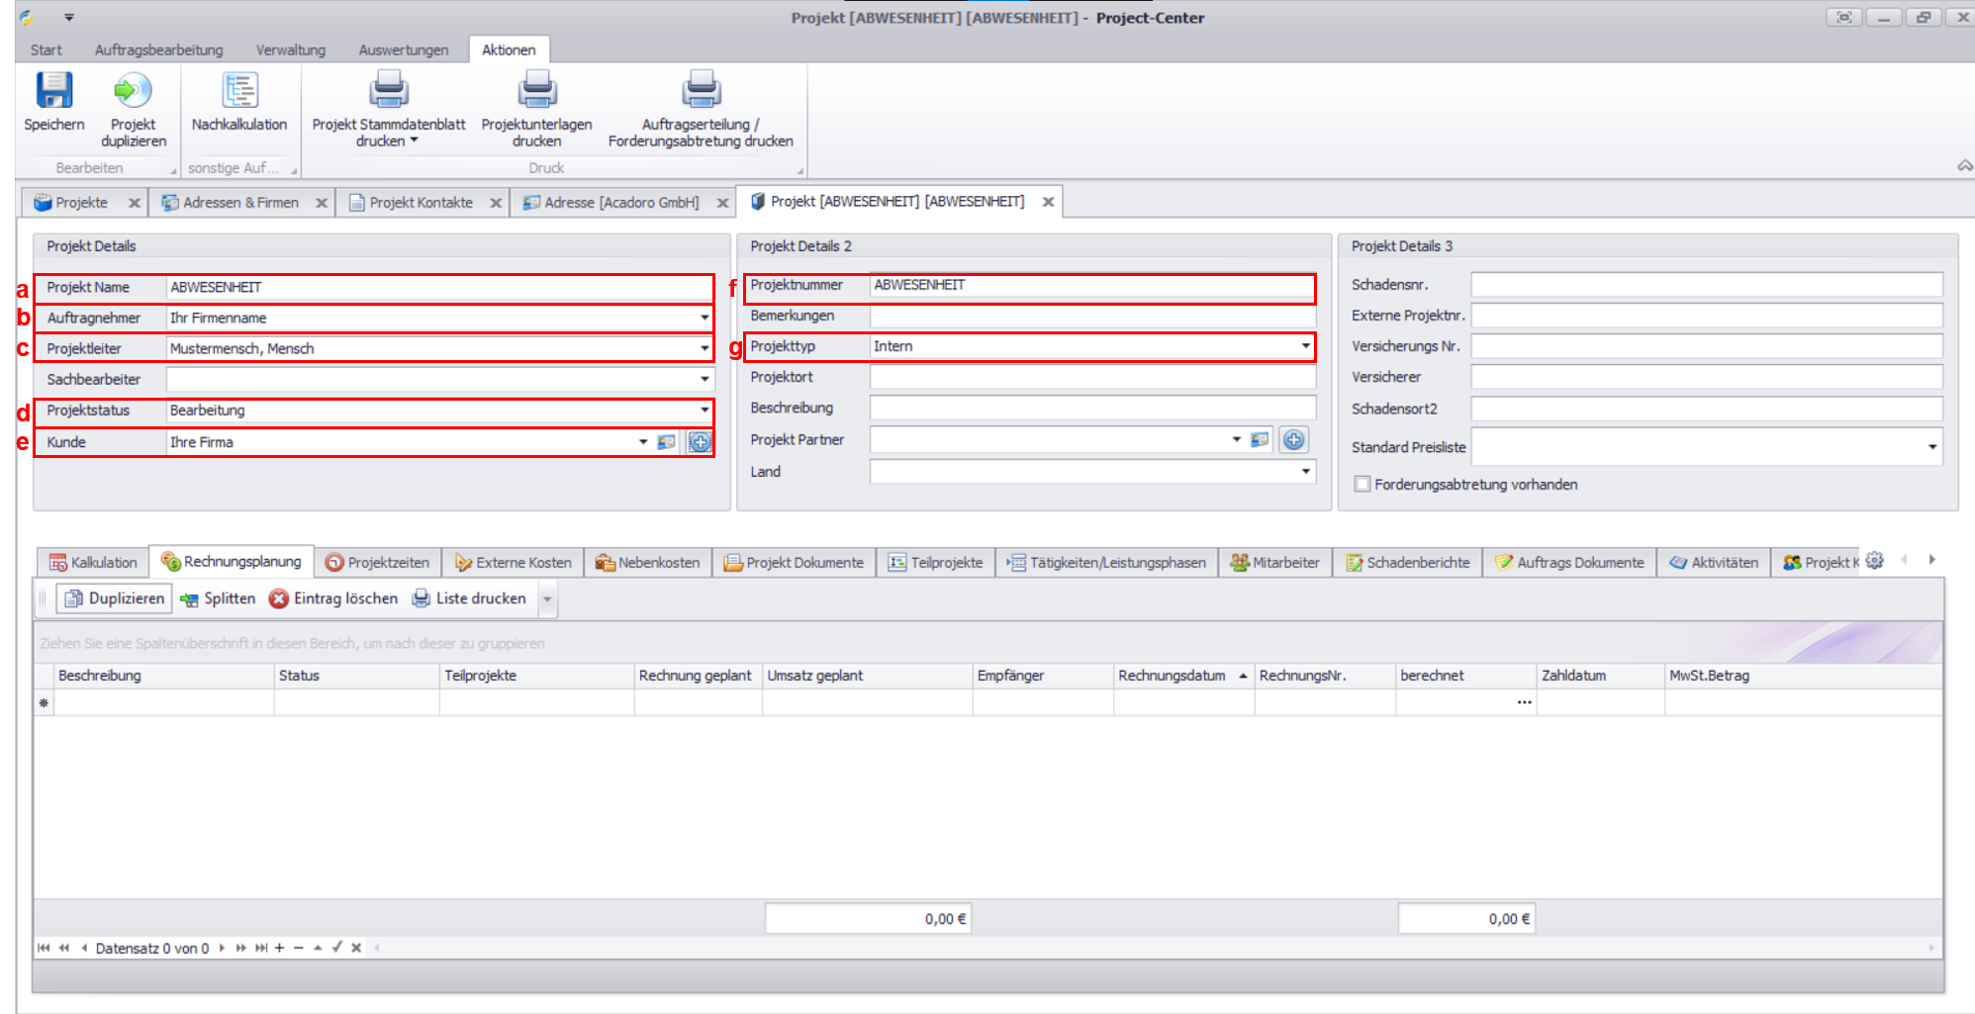Open the Projektleiter dropdown list

[x=705, y=349]
